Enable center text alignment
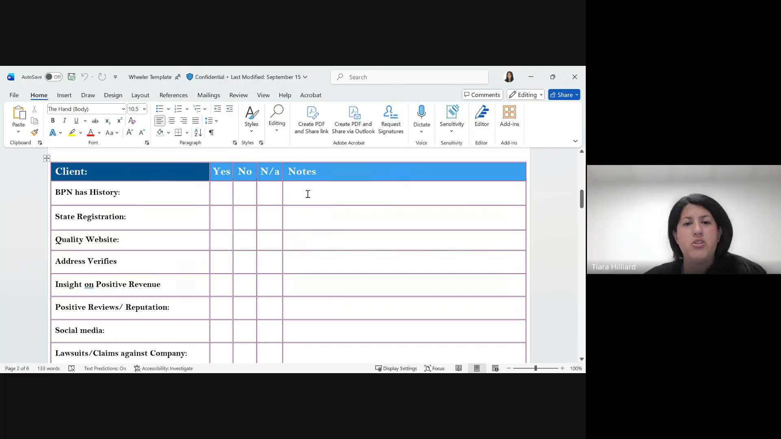The height and width of the screenshot is (439, 781). [171, 120]
